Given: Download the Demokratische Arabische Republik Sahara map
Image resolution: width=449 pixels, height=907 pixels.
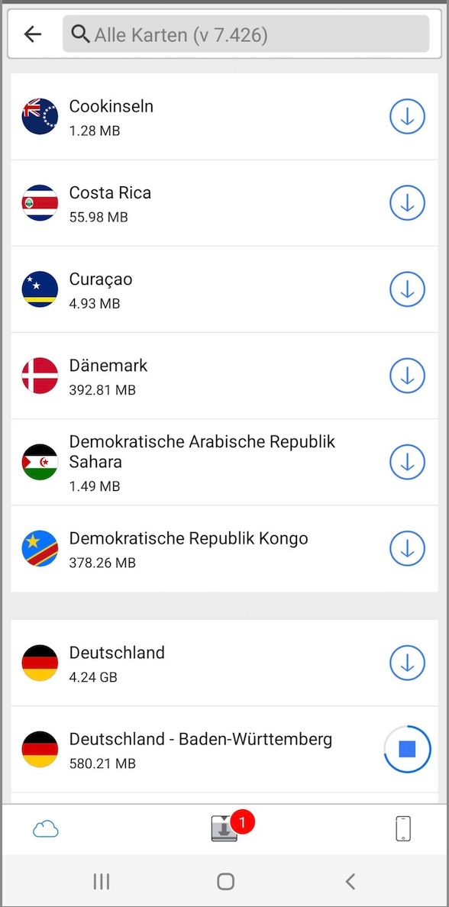Looking at the screenshot, I should point(407,462).
